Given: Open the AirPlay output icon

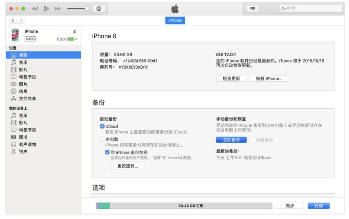Looking at the screenshot, I should tap(99, 9).
